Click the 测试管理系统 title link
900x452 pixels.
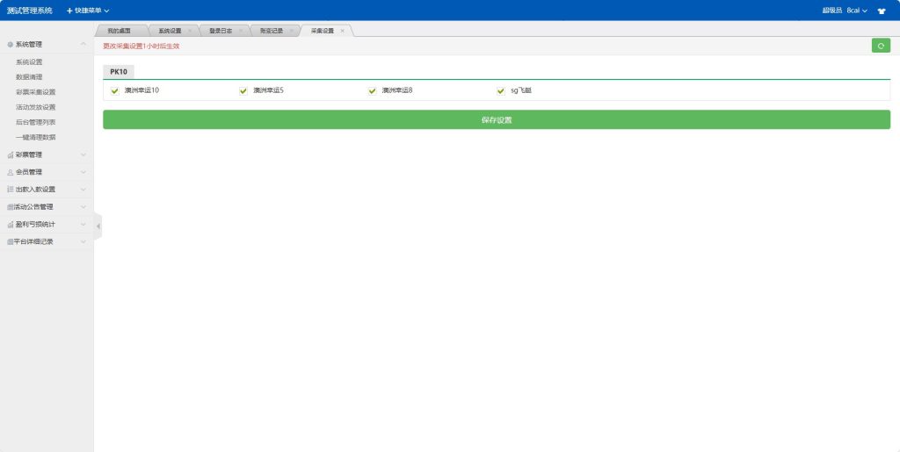click(x=29, y=11)
